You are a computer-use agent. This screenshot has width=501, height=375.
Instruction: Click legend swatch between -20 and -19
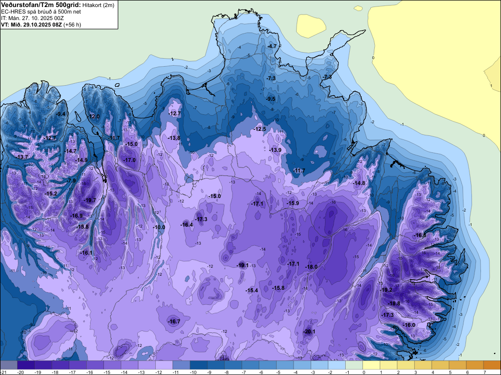[x=26, y=365]
